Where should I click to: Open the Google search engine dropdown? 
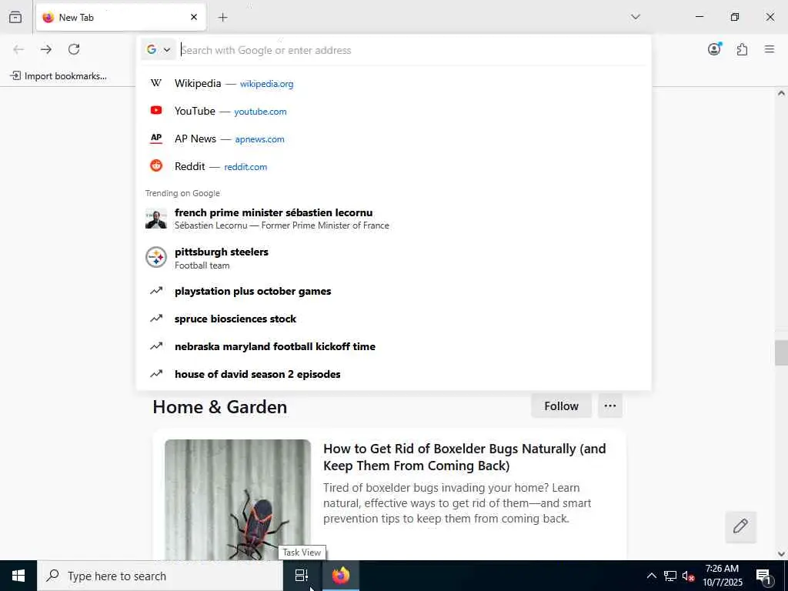[x=159, y=49]
